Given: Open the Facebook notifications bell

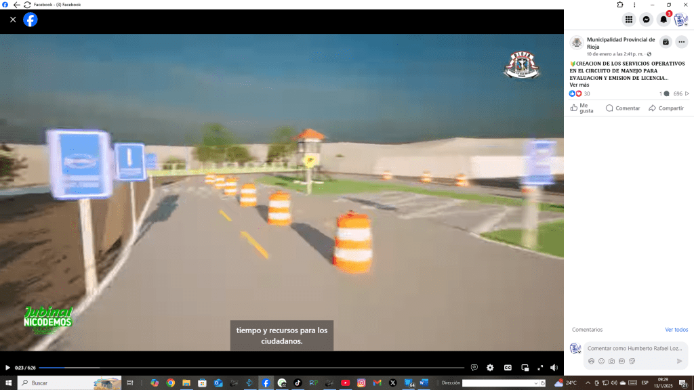Looking at the screenshot, I should (x=664, y=20).
